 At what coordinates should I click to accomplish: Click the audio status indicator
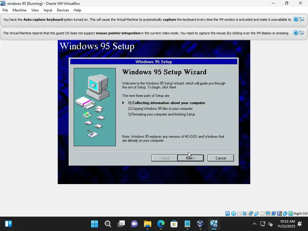[245, 214]
